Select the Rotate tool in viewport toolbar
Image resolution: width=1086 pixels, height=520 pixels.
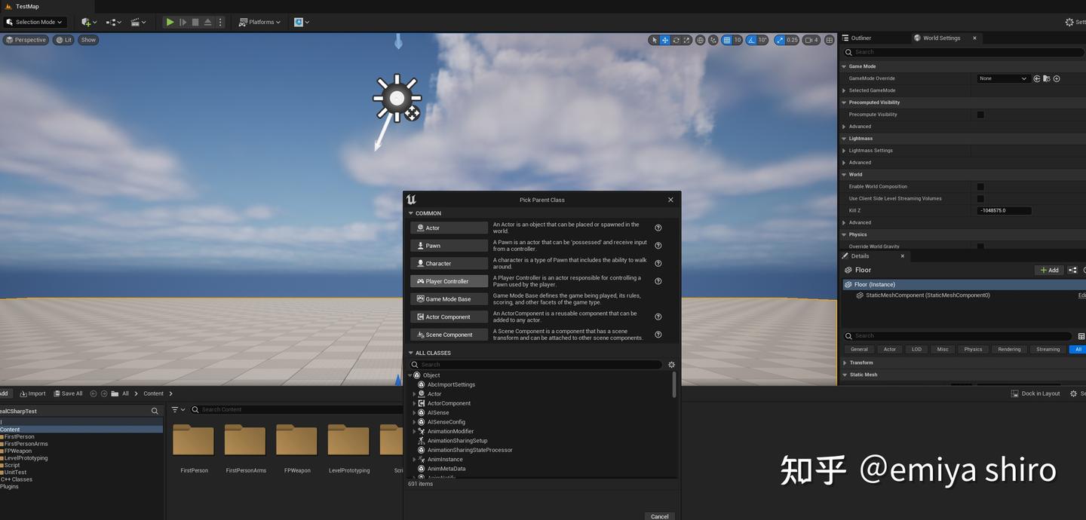(x=676, y=40)
